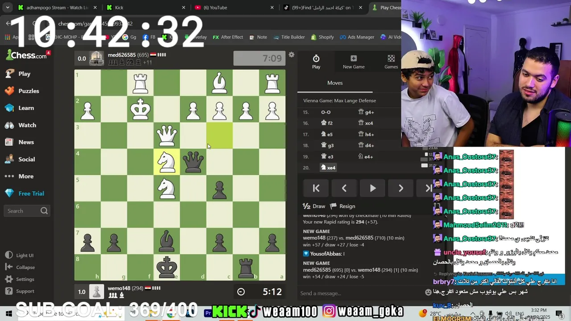The width and height of the screenshot is (571, 321).
Task: Open the Windows Start menu
Action: (x=8, y=314)
